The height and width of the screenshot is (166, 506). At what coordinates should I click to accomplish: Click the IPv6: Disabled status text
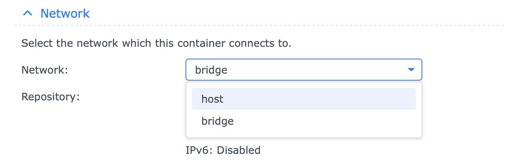tap(223, 150)
